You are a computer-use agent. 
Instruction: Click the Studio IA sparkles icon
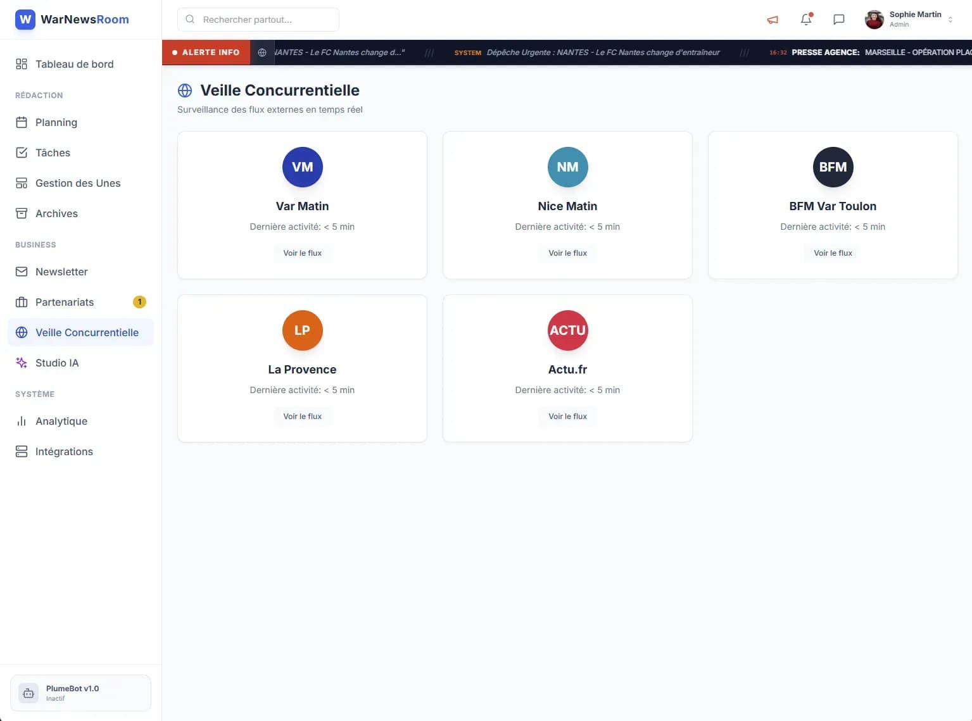click(22, 363)
